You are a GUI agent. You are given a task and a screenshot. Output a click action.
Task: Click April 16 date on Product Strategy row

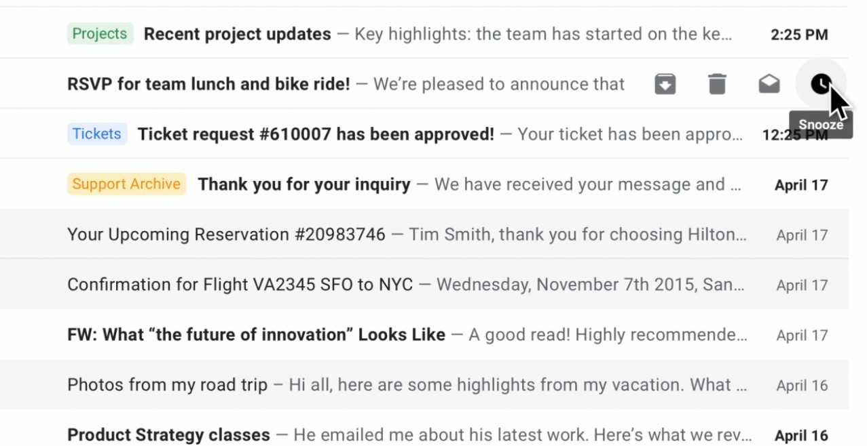[x=801, y=435]
